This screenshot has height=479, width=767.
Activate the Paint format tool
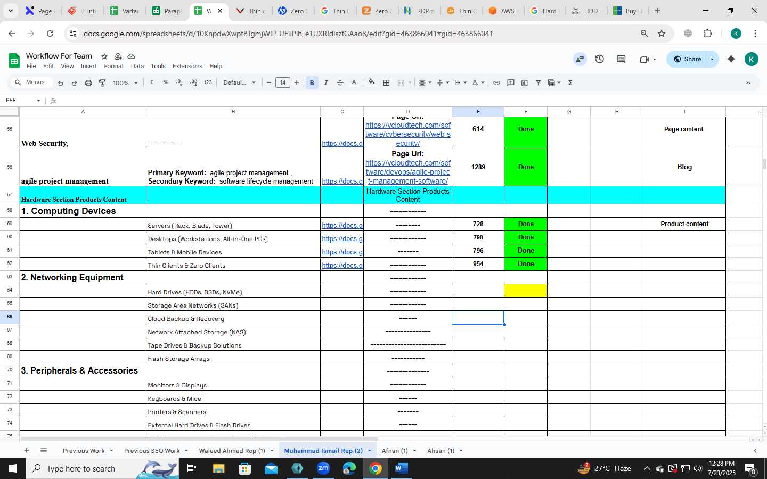[x=102, y=83]
